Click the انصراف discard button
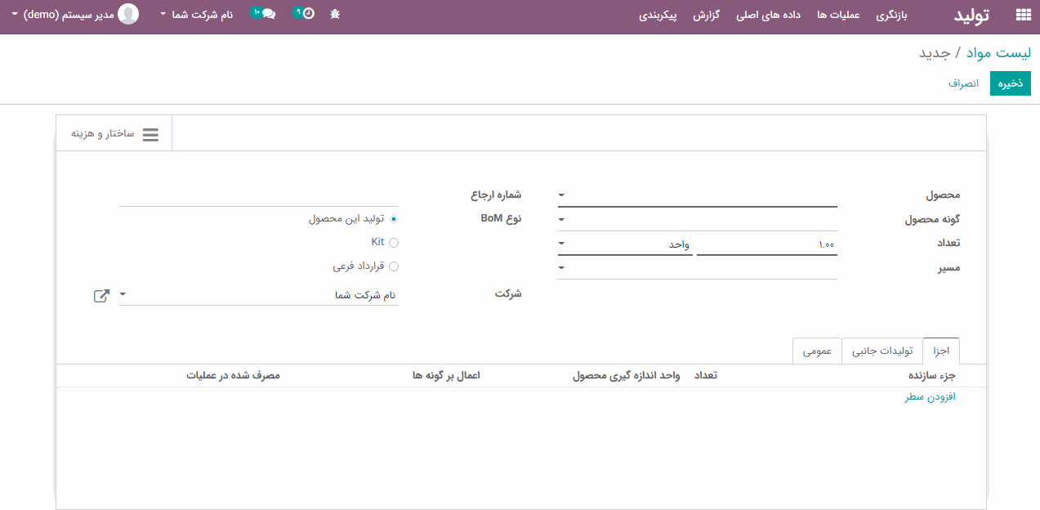Screen dimensions: 1040x510 [964, 83]
